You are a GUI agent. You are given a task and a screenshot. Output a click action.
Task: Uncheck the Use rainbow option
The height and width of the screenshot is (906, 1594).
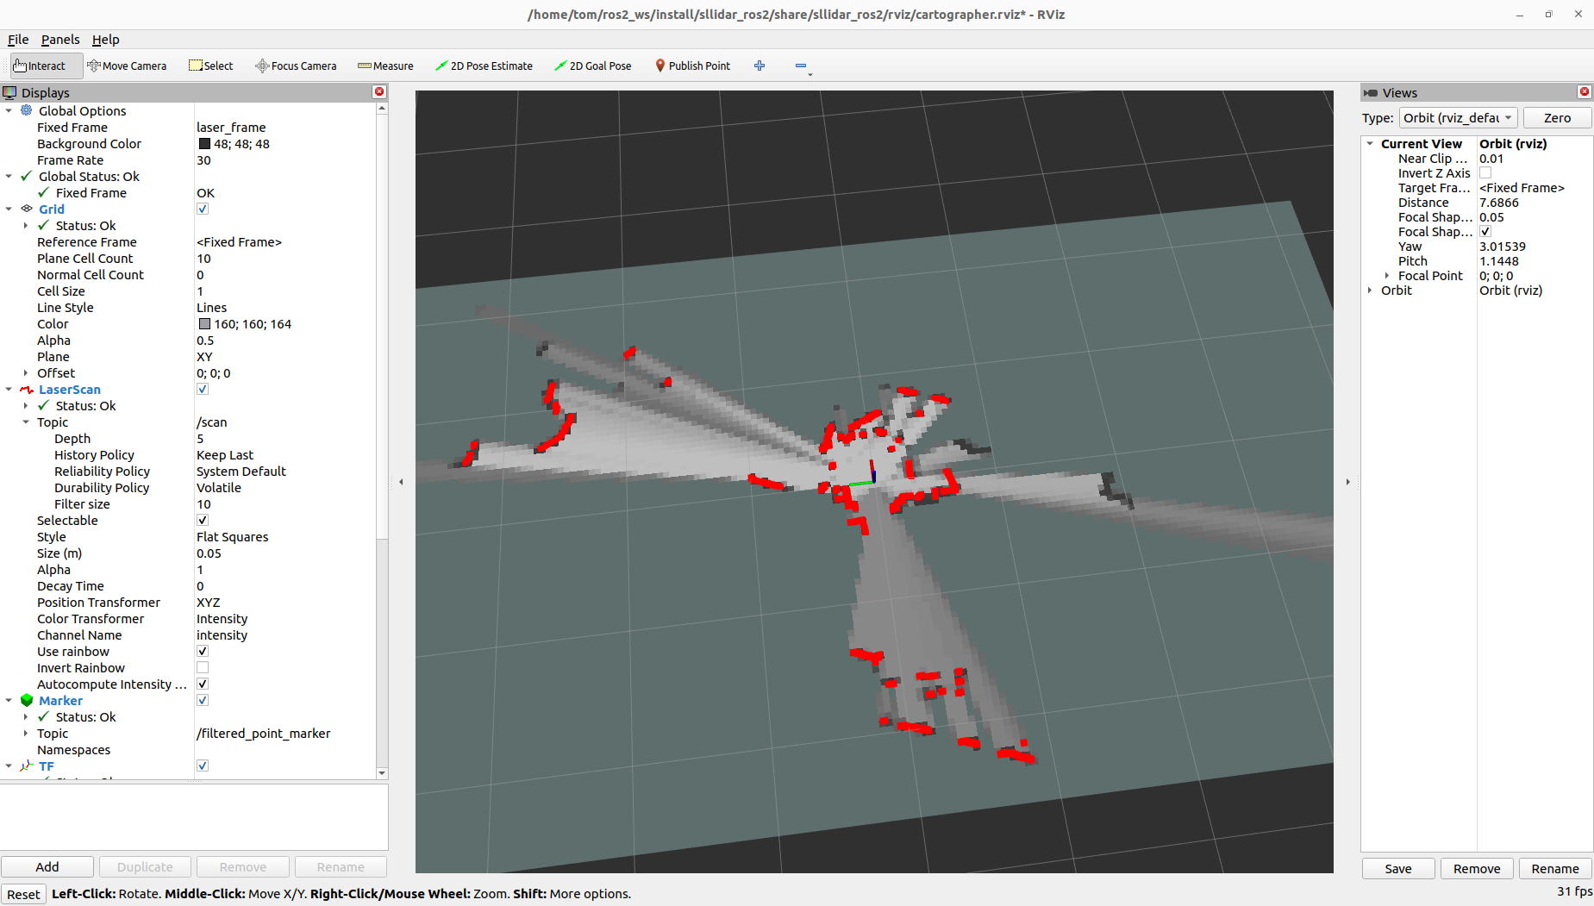(203, 651)
